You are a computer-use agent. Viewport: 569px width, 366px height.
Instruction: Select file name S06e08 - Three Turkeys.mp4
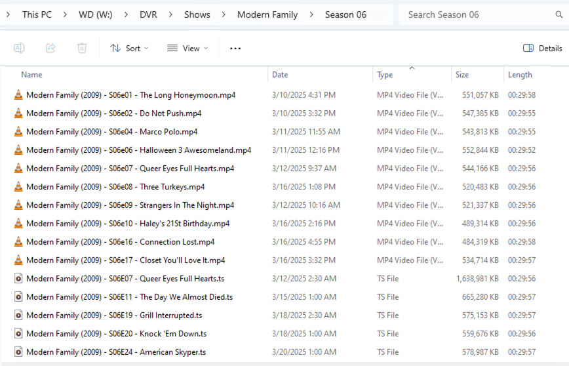coord(115,187)
